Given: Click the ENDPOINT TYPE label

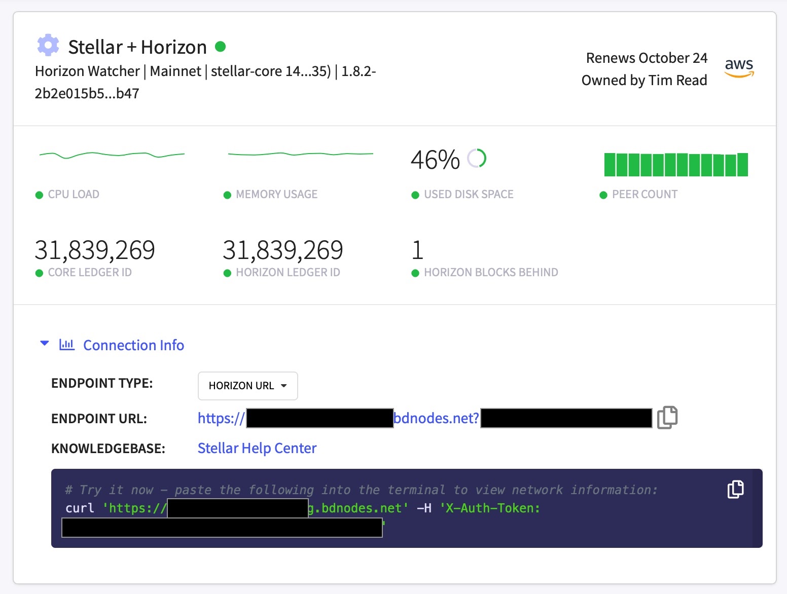Looking at the screenshot, I should pos(102,383).
